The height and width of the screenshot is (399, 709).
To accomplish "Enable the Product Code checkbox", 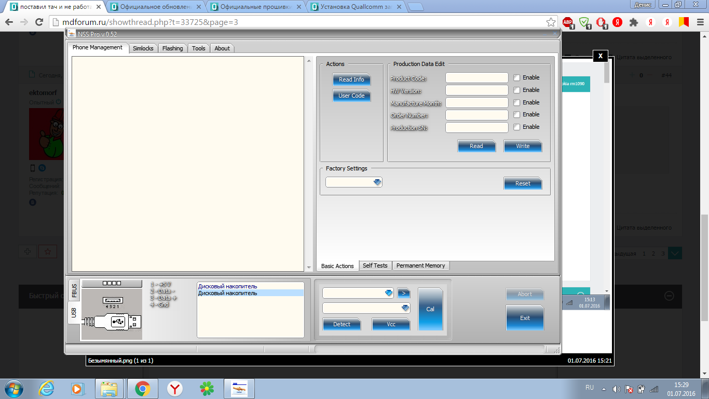I will point(517,77).
